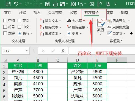Open the Undo history dropdown arrow
Viewport: 135px width, 101px height.
pos(21,4)
